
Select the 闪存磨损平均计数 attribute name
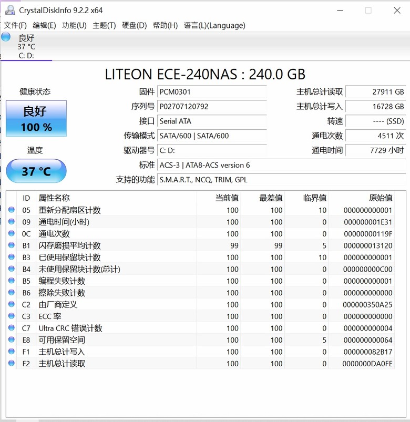click(x=69, y=245)
